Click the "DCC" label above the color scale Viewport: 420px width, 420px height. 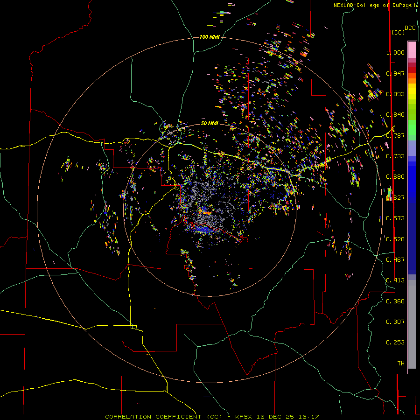(410, 28)
